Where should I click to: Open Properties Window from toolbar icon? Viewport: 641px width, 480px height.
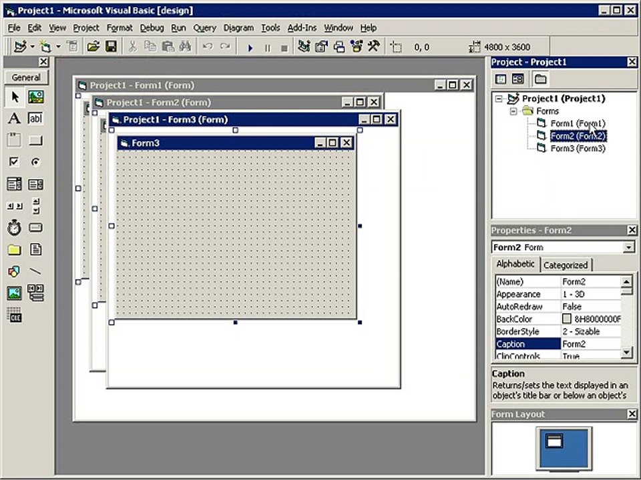(321, 47)
